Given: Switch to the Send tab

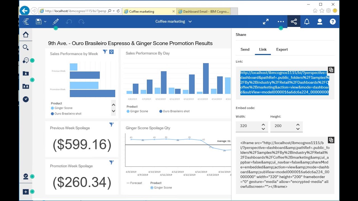Looking at the screenshot, I should pyautogui.click(x=245, y=49).
